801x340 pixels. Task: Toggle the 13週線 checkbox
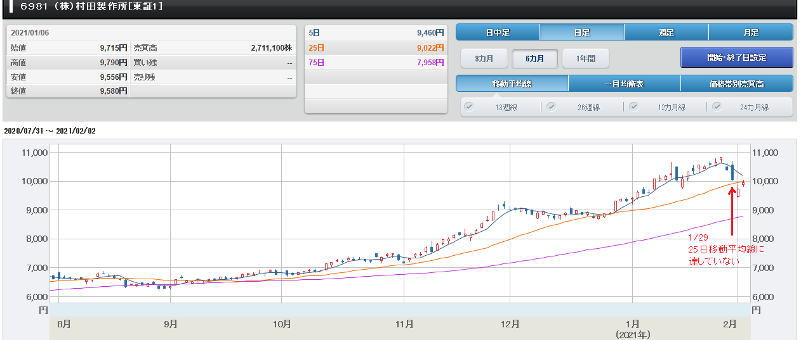tap(469, 107)
